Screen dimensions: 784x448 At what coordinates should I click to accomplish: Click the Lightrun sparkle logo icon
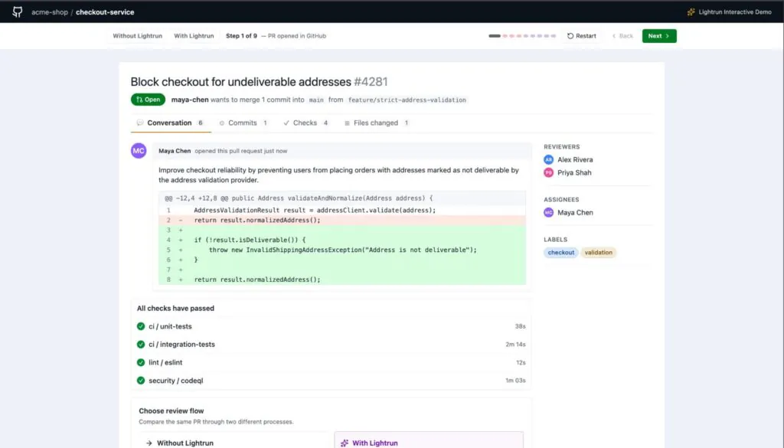coord(691,12)
